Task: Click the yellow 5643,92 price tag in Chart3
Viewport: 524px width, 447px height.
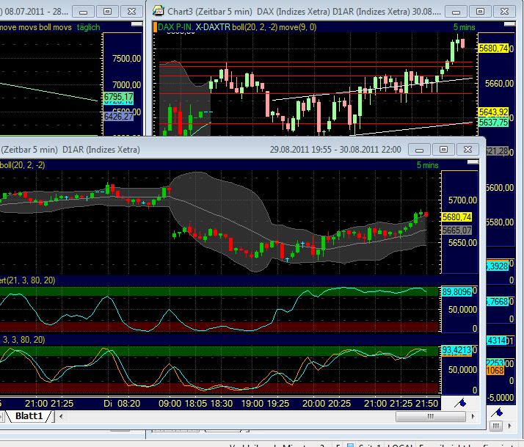Action: pyautogui.click(x=493, y=112)
